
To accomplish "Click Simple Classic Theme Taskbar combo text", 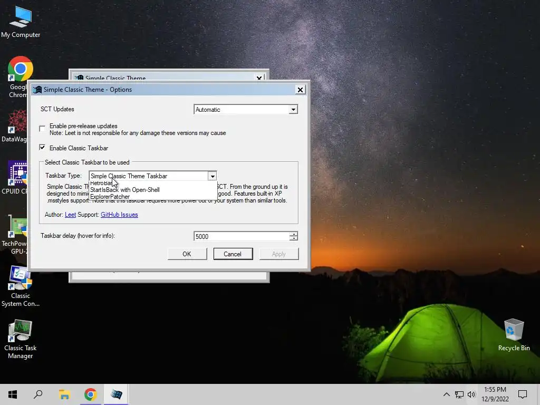I will [x=129, y=176].
